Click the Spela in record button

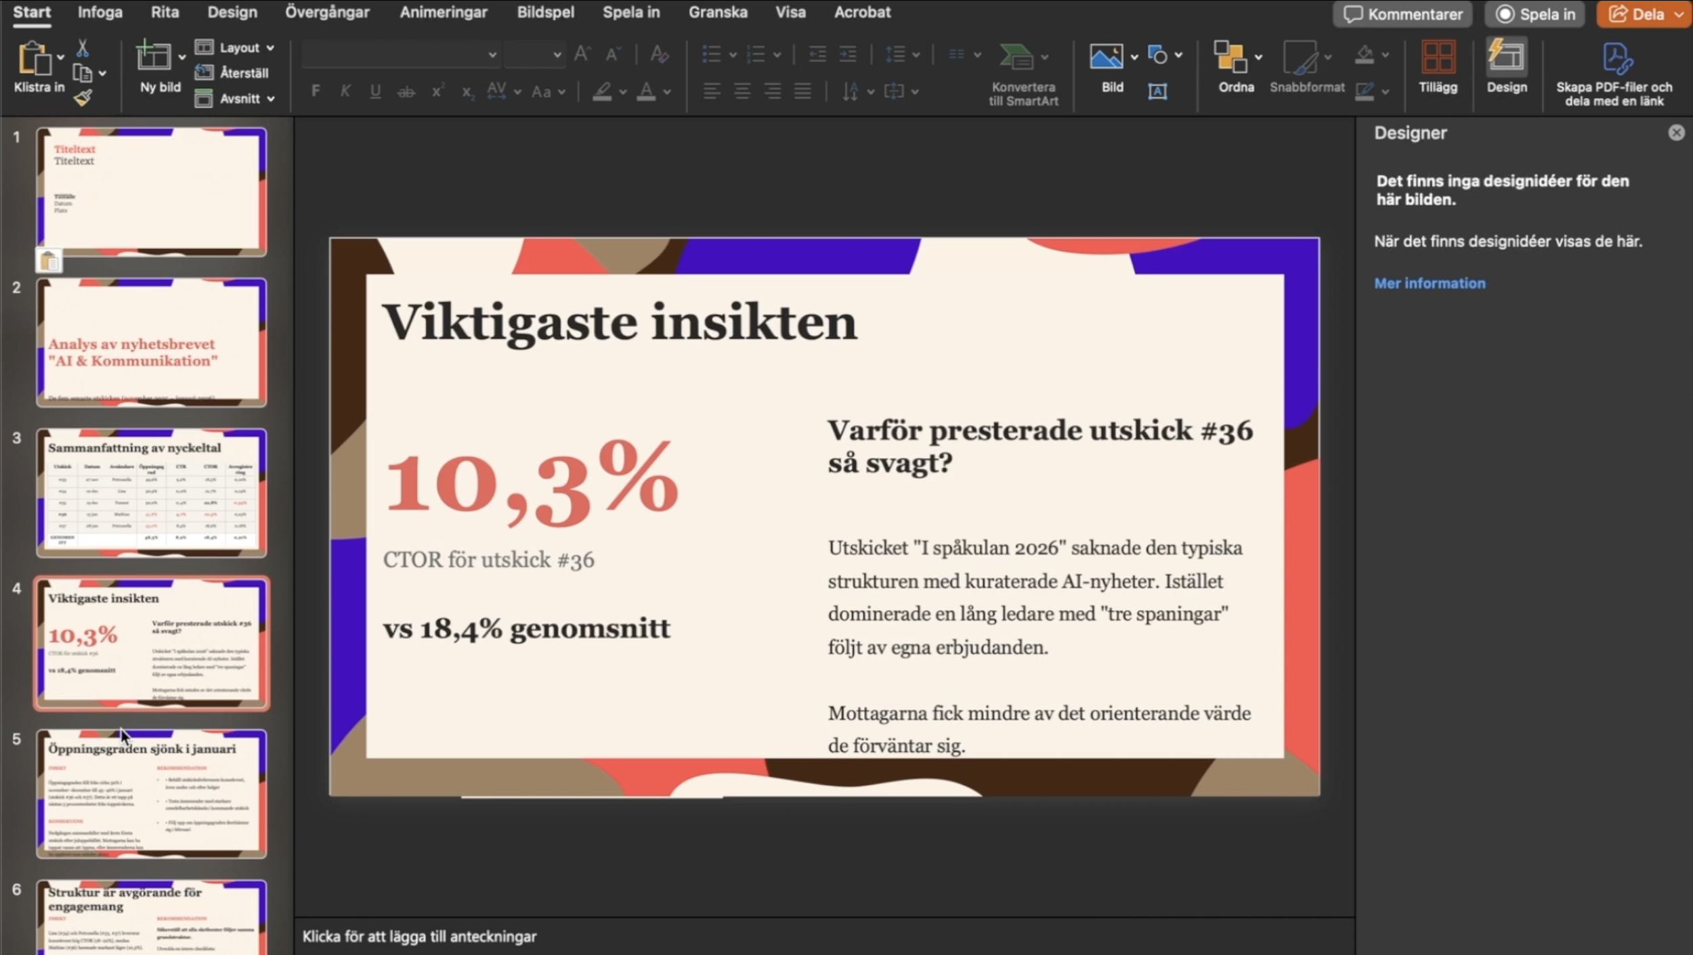click(1535, 14)
